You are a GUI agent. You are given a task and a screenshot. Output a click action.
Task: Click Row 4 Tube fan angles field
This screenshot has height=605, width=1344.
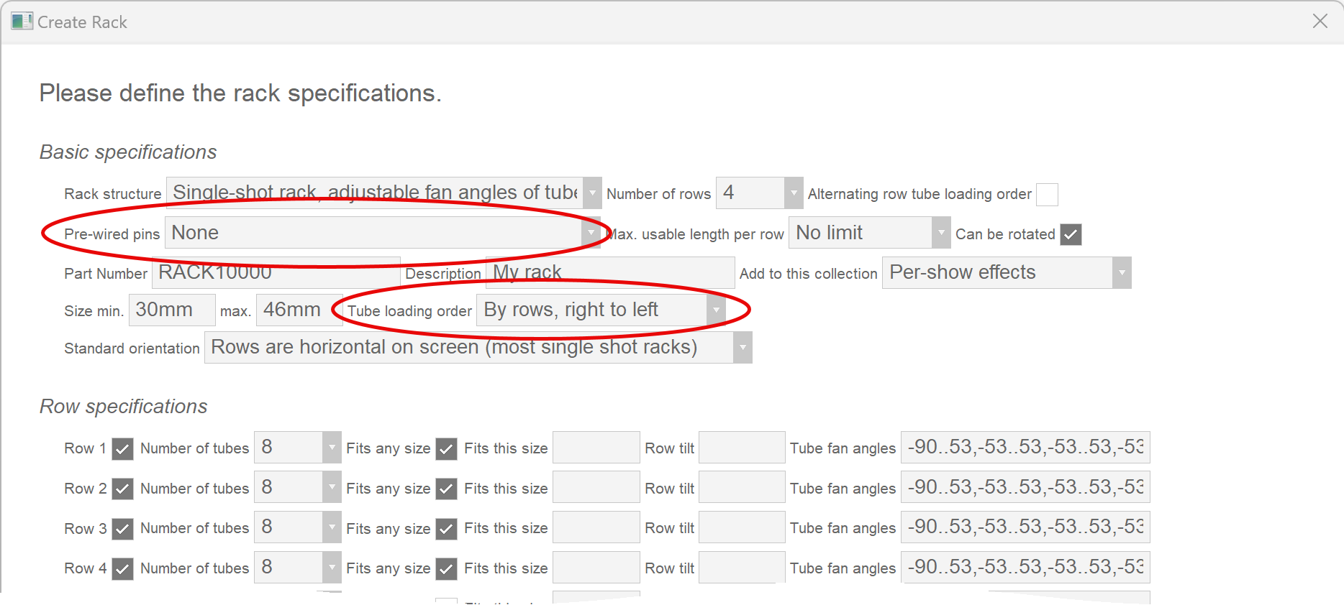pos(1025,568)
